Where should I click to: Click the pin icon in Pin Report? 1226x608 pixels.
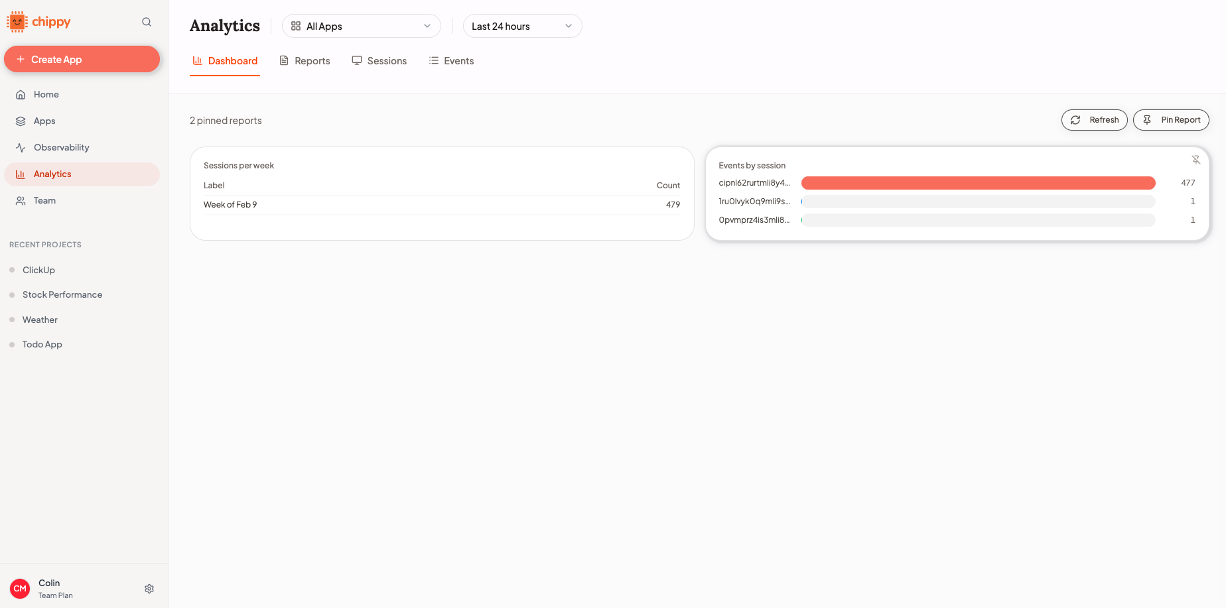click(1147, 120)
